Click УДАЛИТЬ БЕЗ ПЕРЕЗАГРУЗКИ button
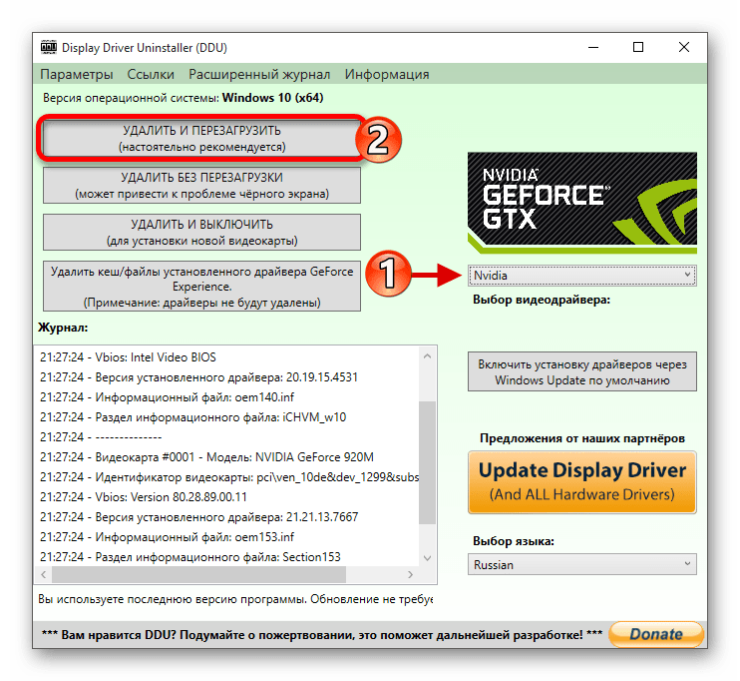Viewport: 740px width, 681px height. click(x=201, y=186)
